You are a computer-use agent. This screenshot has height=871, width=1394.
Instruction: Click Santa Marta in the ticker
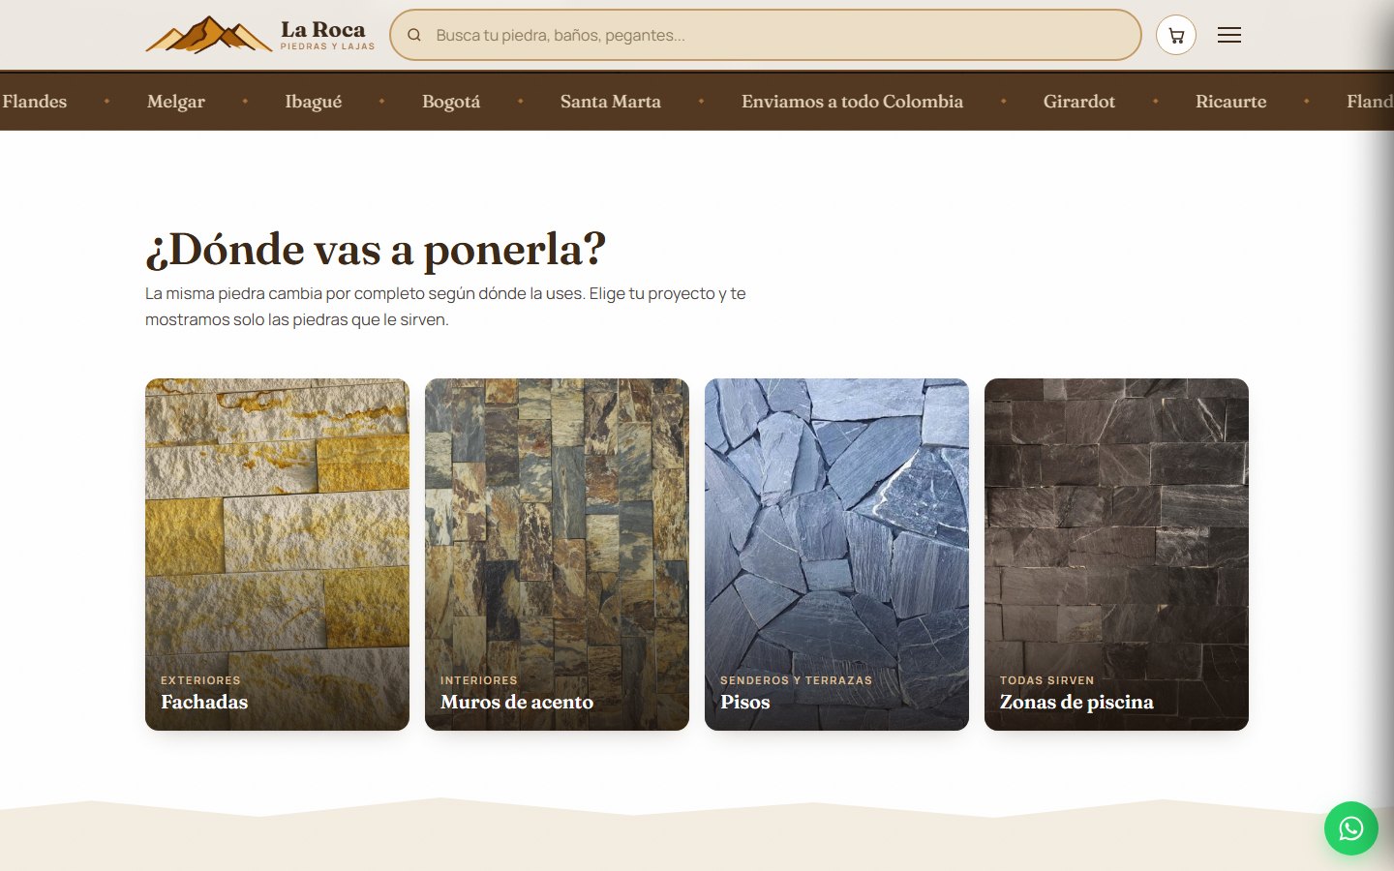(x=611, y=102)
